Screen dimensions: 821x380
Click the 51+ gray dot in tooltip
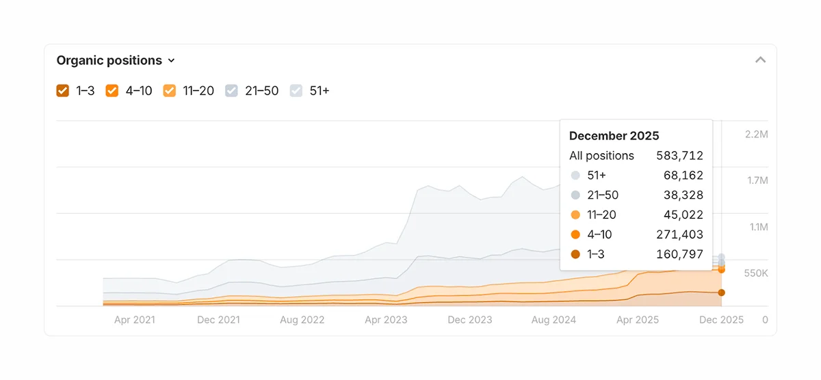coord(575,176)
